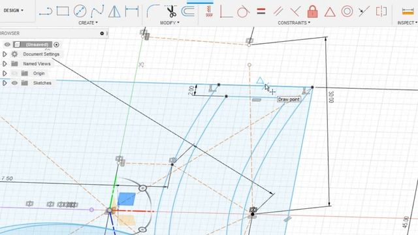Open the INSPECT dropdown menu
Viewport: 418px width, 235px height.
pyautogui.click(x=408, y=23)
